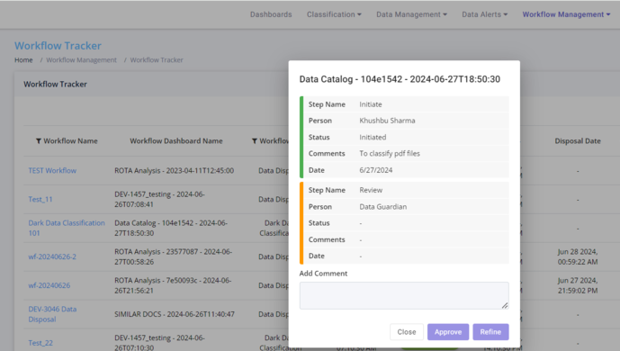Expand the Data Alerts menu

pyautogui.click(x=485, y=14)
